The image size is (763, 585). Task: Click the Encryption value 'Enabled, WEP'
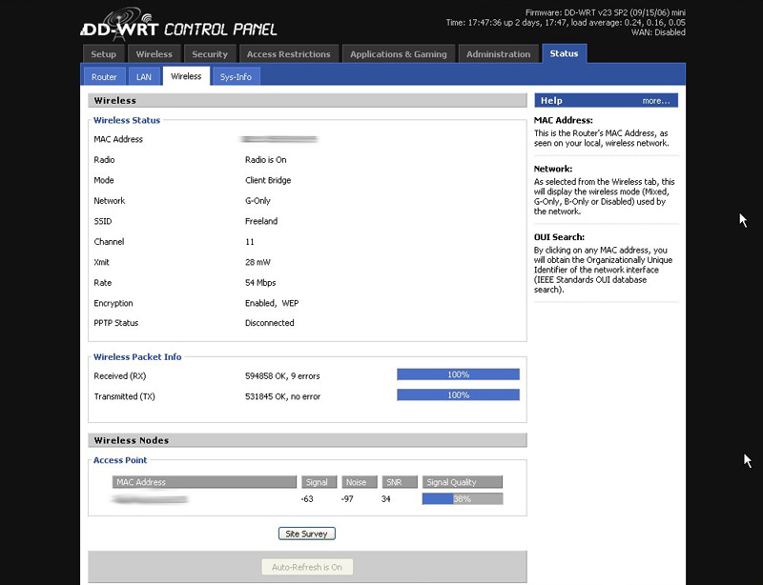272,303
